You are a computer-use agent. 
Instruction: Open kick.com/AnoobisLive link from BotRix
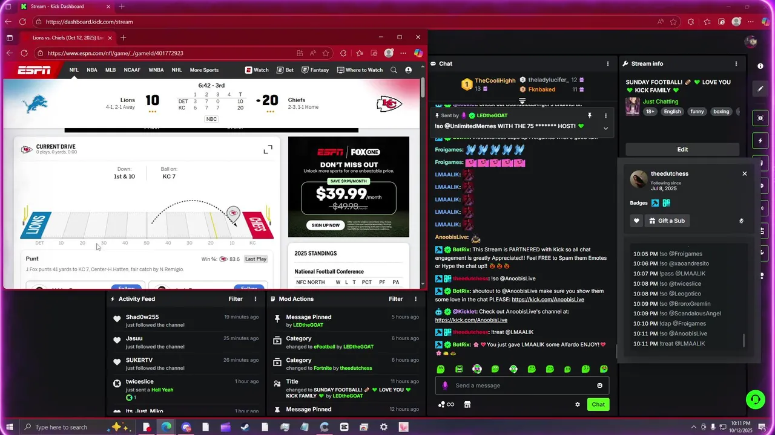point(548,300)
